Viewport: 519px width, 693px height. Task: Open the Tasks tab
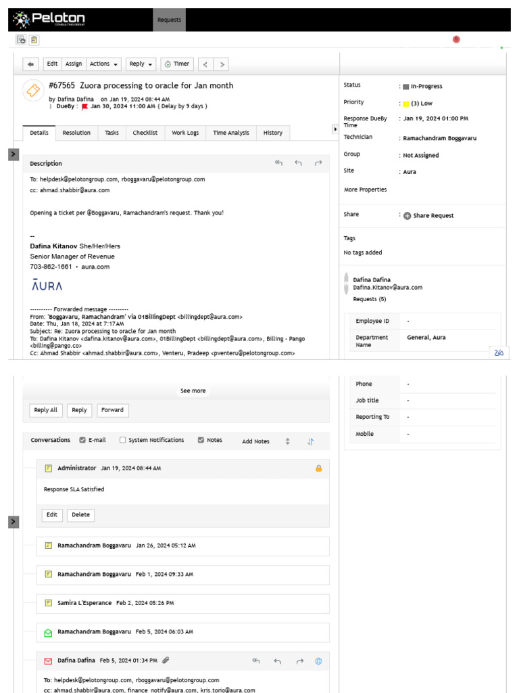(x=112, y=133)
